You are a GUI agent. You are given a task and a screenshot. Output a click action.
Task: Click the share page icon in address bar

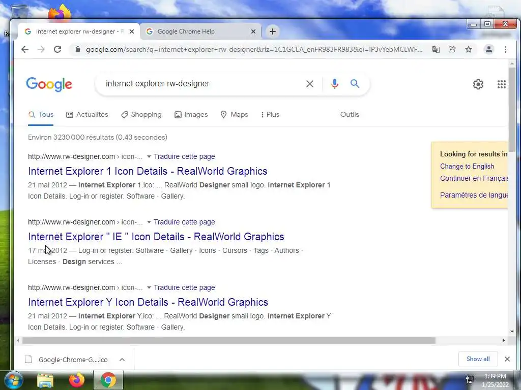[452, 49]
